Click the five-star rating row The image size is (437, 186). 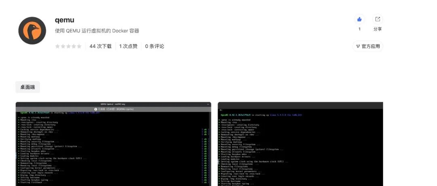tap(68, 46)
